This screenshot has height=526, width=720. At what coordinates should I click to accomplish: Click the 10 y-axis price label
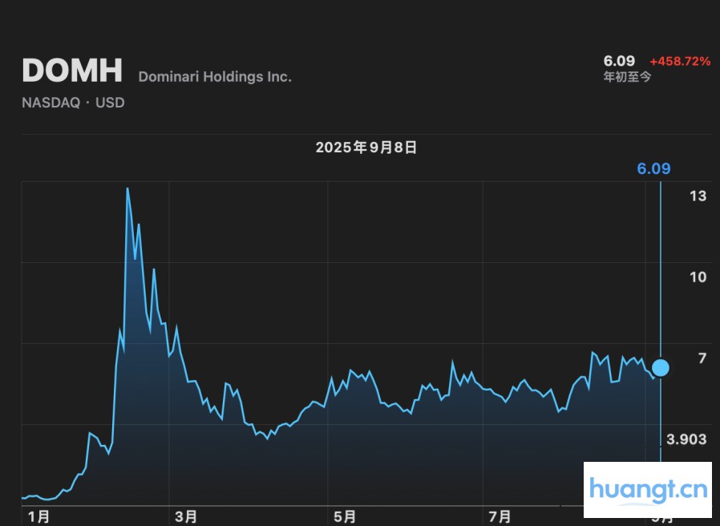click(x=698, y=277)
